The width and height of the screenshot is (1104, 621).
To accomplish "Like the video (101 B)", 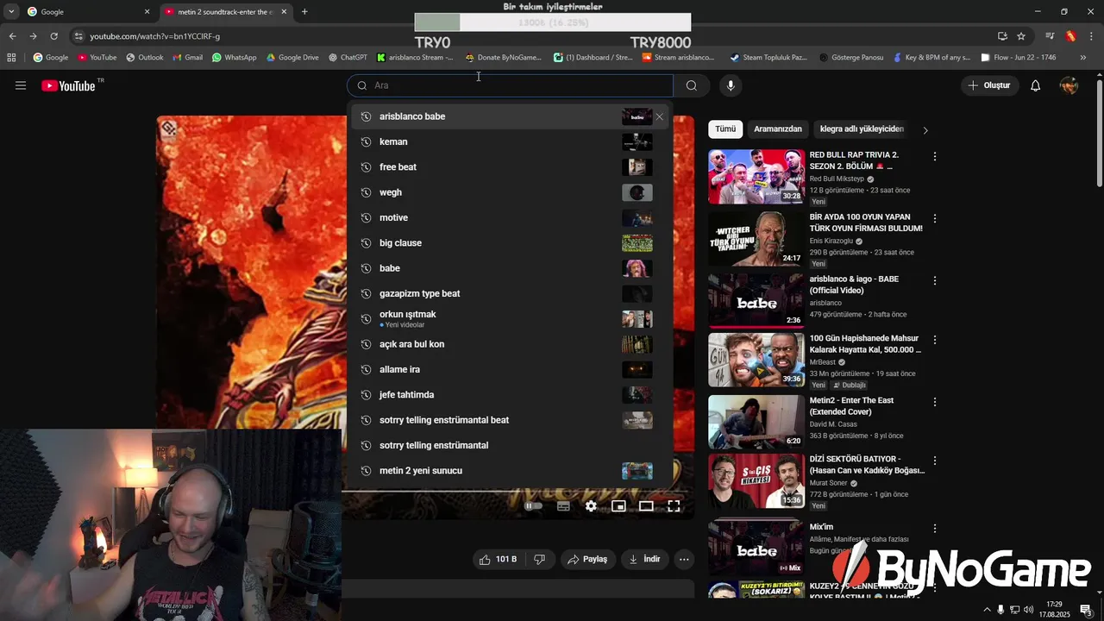I will [498, 559].
